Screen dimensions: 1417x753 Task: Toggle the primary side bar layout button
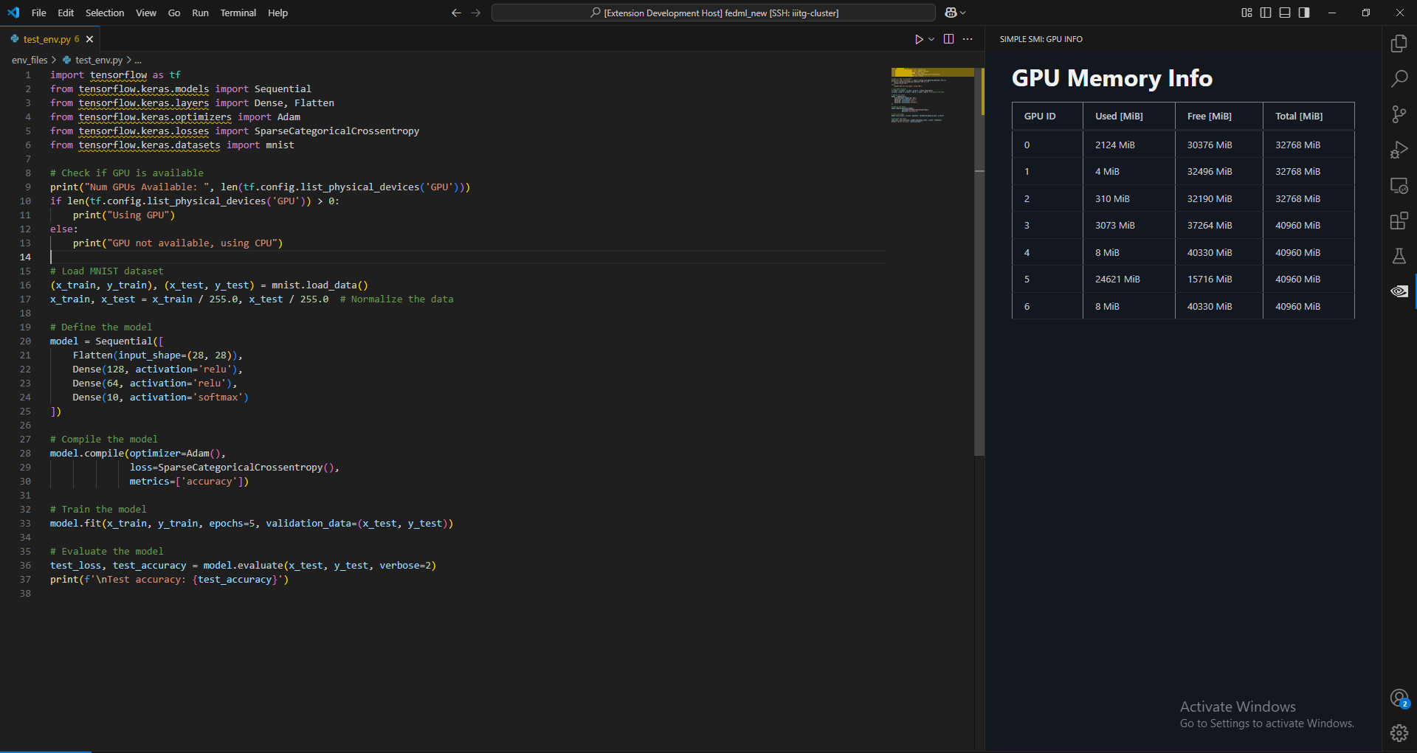[x=1266, y=13]
